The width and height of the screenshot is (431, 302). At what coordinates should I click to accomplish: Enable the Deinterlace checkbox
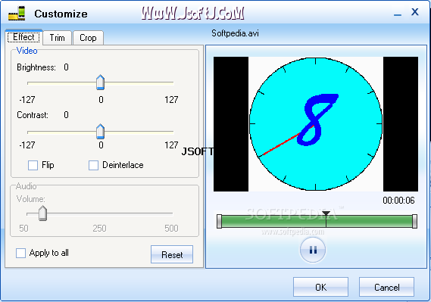tap(93, 165)
